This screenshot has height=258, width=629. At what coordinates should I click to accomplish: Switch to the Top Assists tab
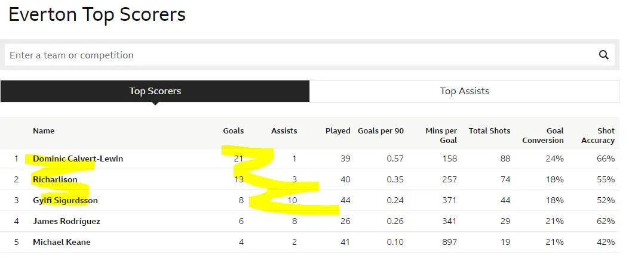pyautogui.click(x=464, y=91)
